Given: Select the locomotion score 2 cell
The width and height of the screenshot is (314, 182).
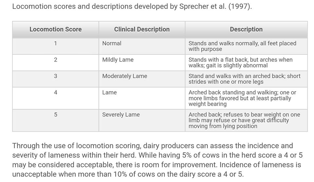Looking at the screenshot, I should (56, 63).
